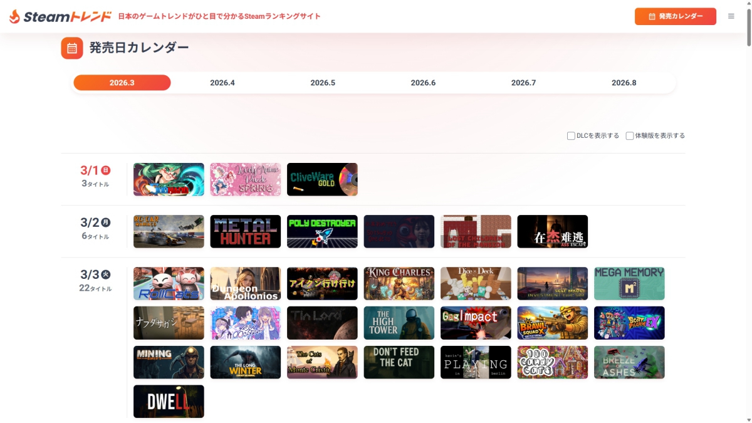Screen dimensions: 752x423
Task: Select the 2026.8 month tab
Action: (x=624, y=83)
